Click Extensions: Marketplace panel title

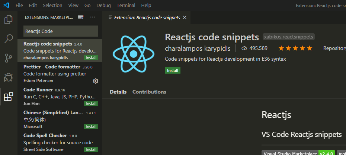(x=49, y=17)
